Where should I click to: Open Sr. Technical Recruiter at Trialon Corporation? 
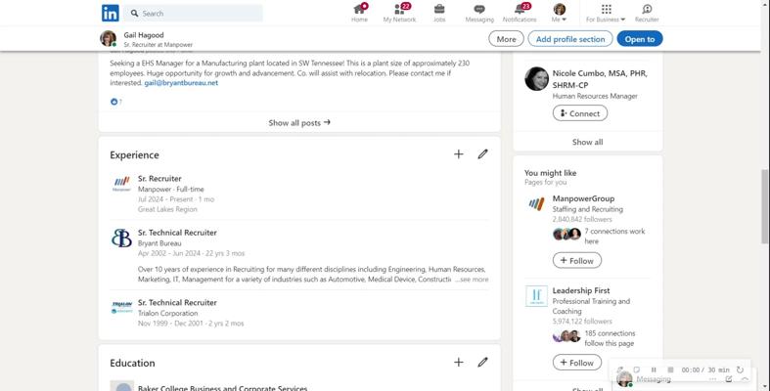coord(177,302)
